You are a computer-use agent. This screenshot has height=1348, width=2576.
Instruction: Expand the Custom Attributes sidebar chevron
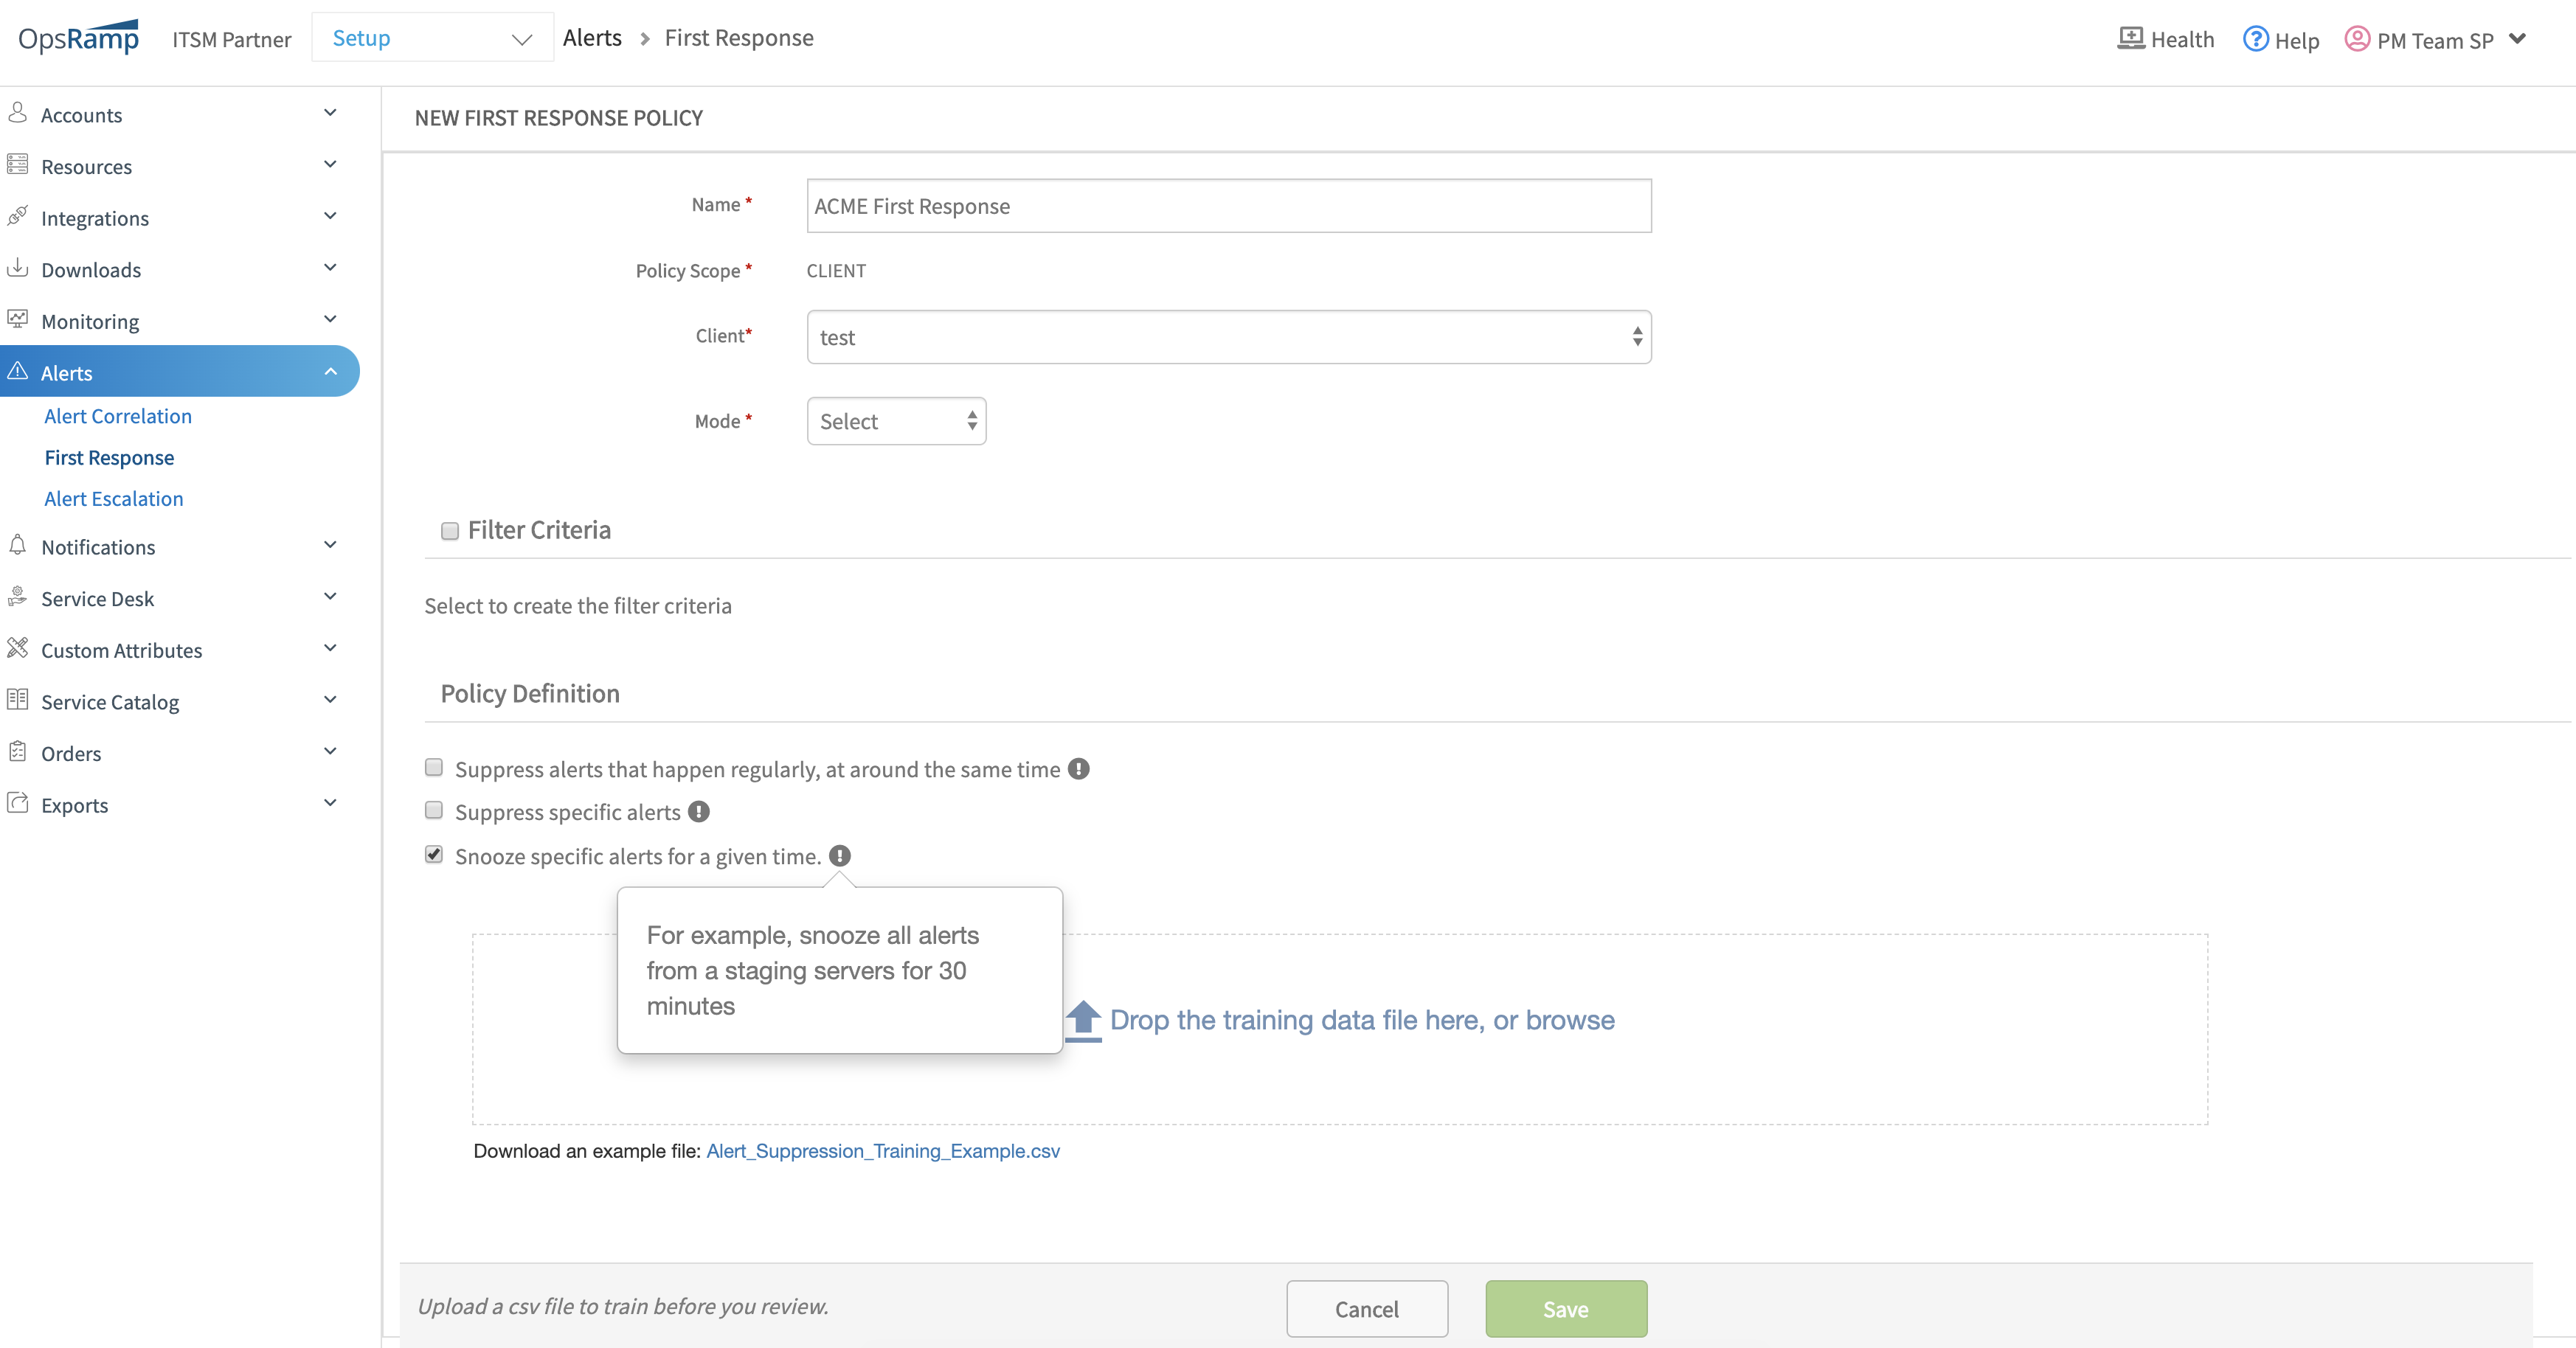330,648
